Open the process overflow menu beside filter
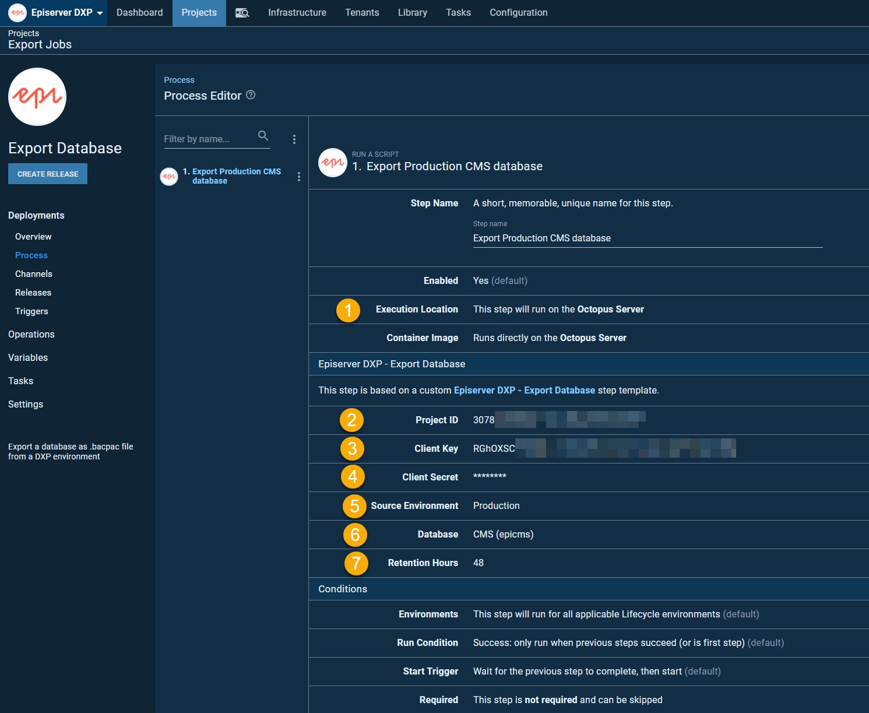The width and height of the screenshot is (869, 713). 294,139
